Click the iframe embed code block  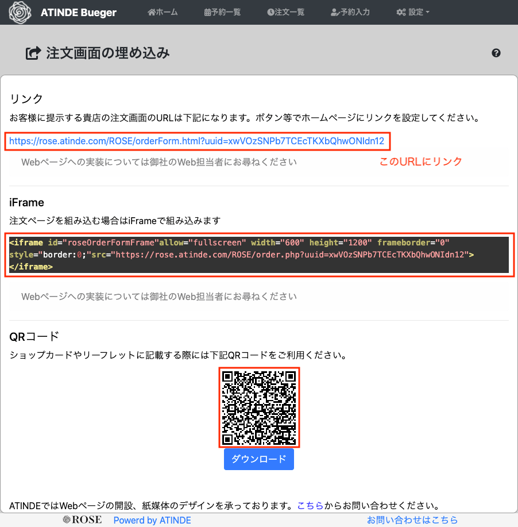tap(258, 255)
